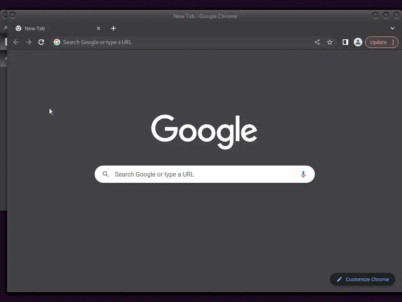
Task: Bookmark this tab with star icon
Action: point(330,42)
